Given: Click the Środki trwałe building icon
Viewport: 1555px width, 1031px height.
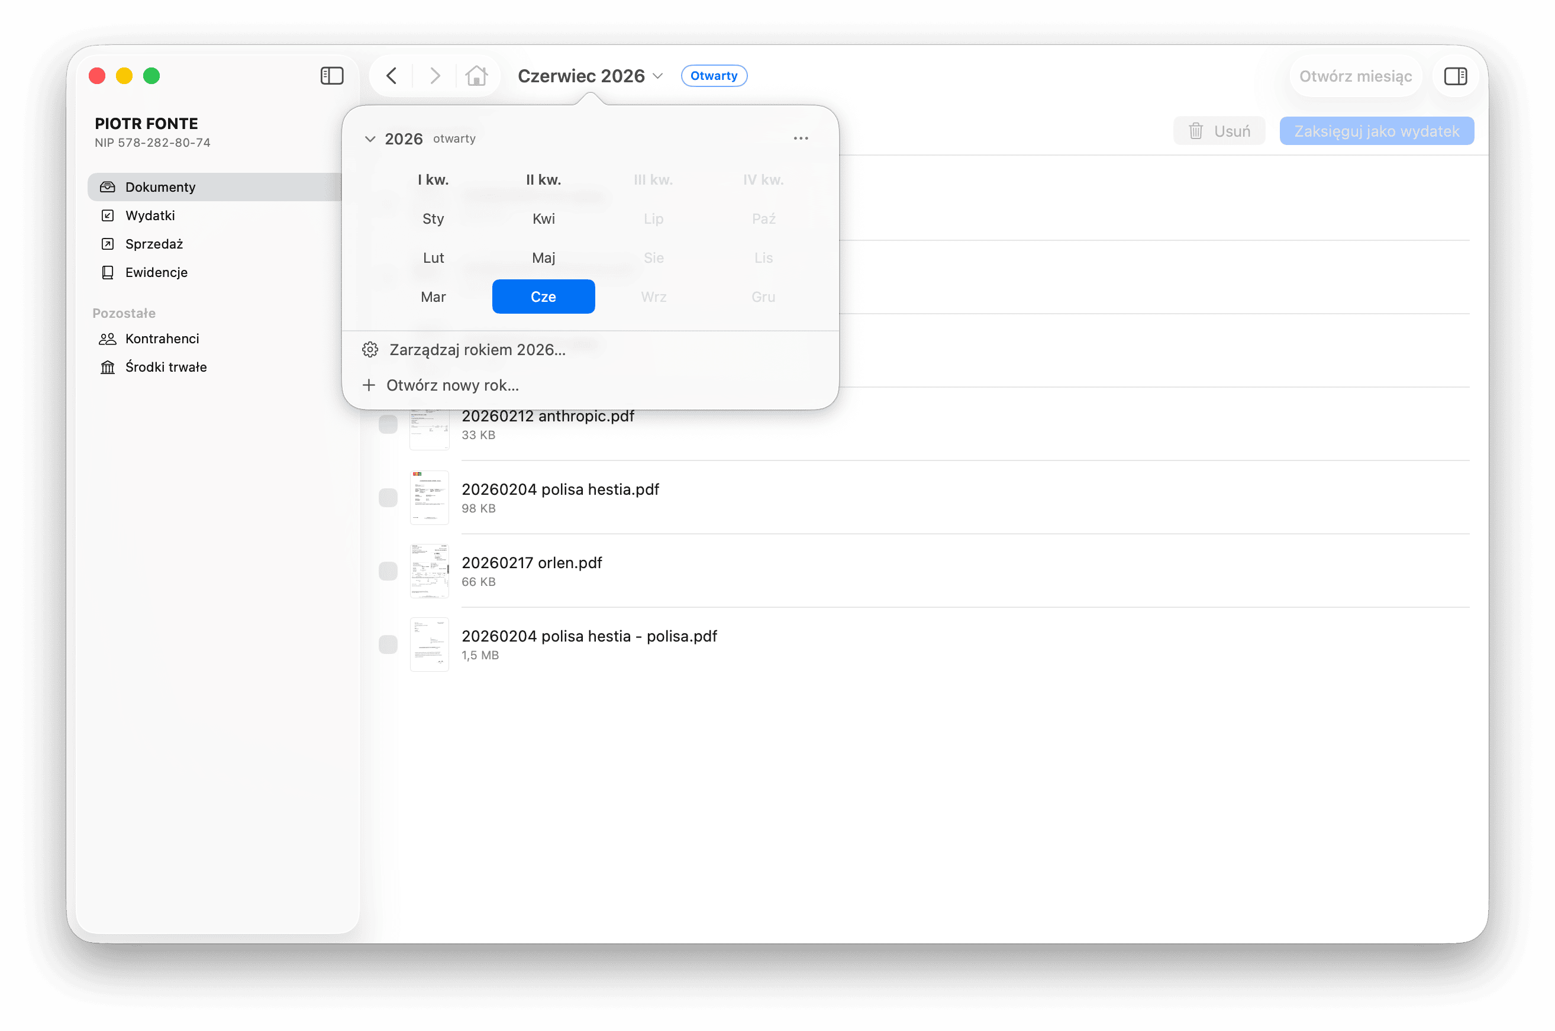Looking at the screenshot, I should (x=108, y=367).
